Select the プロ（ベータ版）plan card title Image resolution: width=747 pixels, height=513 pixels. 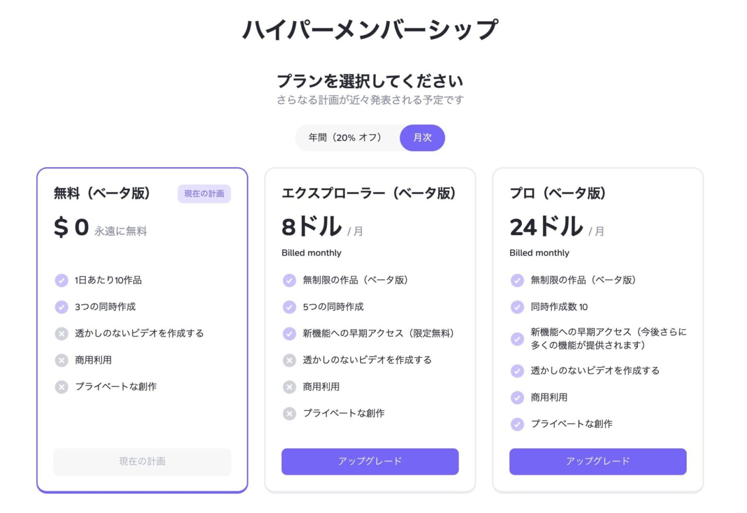tap(557, 193)
